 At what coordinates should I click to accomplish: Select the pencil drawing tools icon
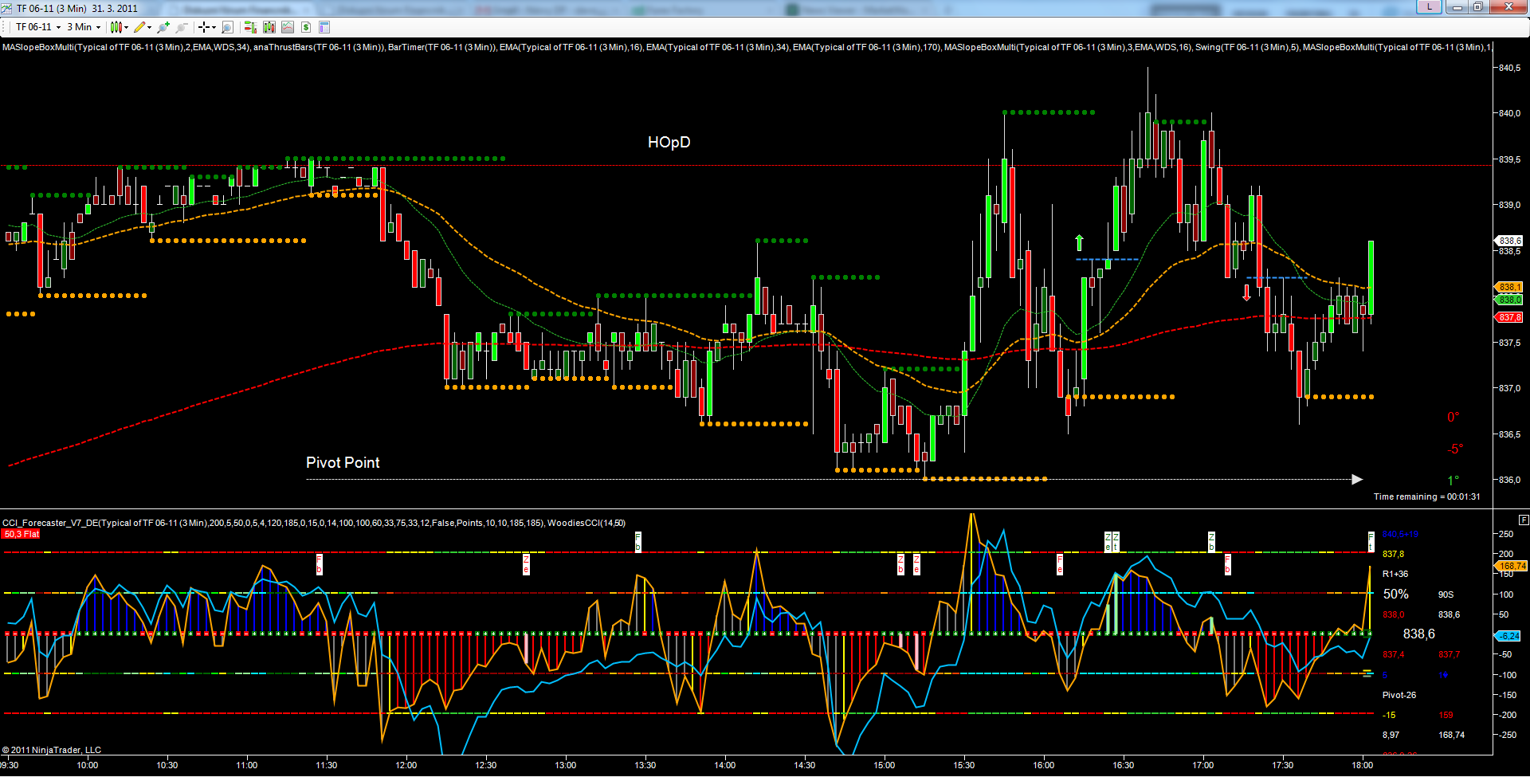point(139,27)
